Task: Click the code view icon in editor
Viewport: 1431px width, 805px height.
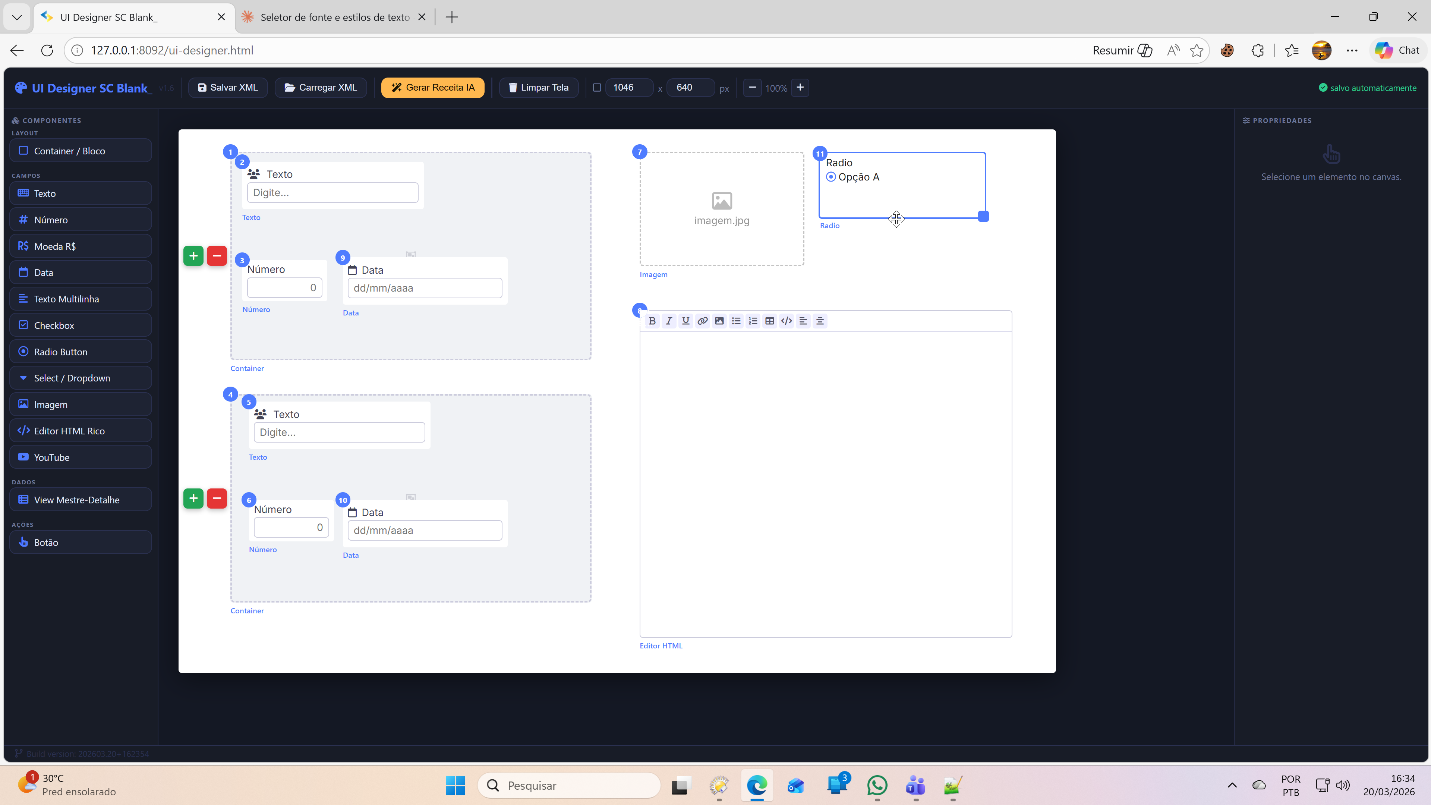Action: click(786, 321)
